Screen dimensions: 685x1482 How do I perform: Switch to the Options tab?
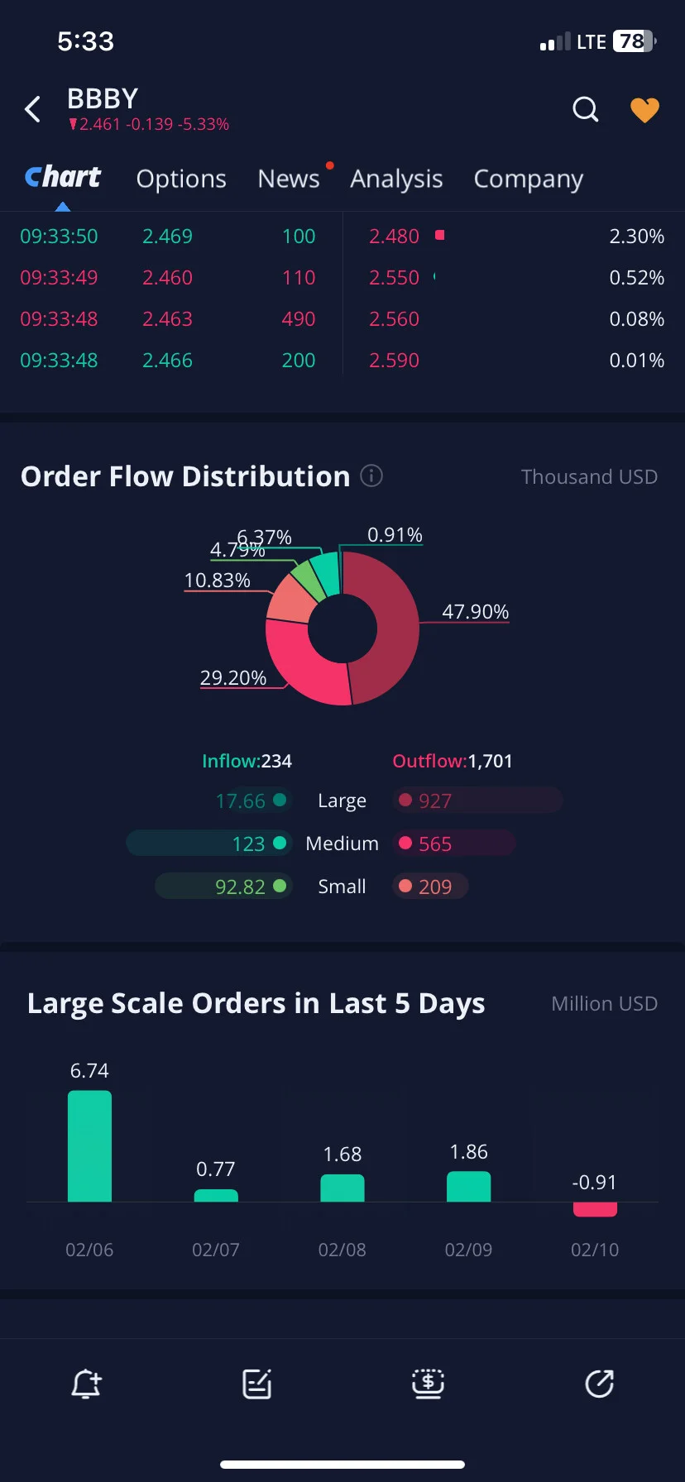pos(181,179)
